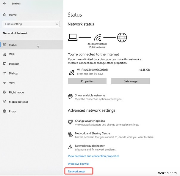Screen dimensions: 180x176
Task: Click the Wi-Fi icon in network diagram
Action: [x=98, y=38]
